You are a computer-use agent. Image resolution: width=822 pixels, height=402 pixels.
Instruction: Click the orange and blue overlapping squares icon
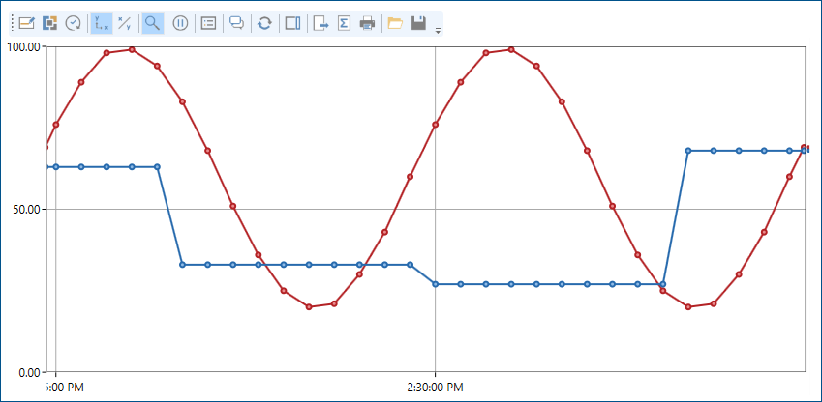pyautogui.click(x=49, y=23)
